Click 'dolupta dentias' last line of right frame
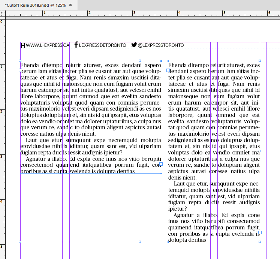Viewport: 280px width, 259px height. tap(187, 240)
